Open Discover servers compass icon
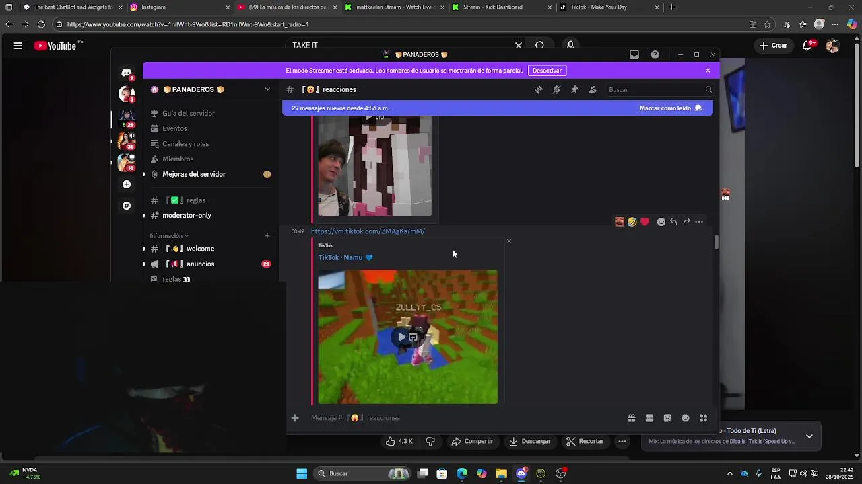The width and height of the screenshot is (862, 484). tap(127, 206)
